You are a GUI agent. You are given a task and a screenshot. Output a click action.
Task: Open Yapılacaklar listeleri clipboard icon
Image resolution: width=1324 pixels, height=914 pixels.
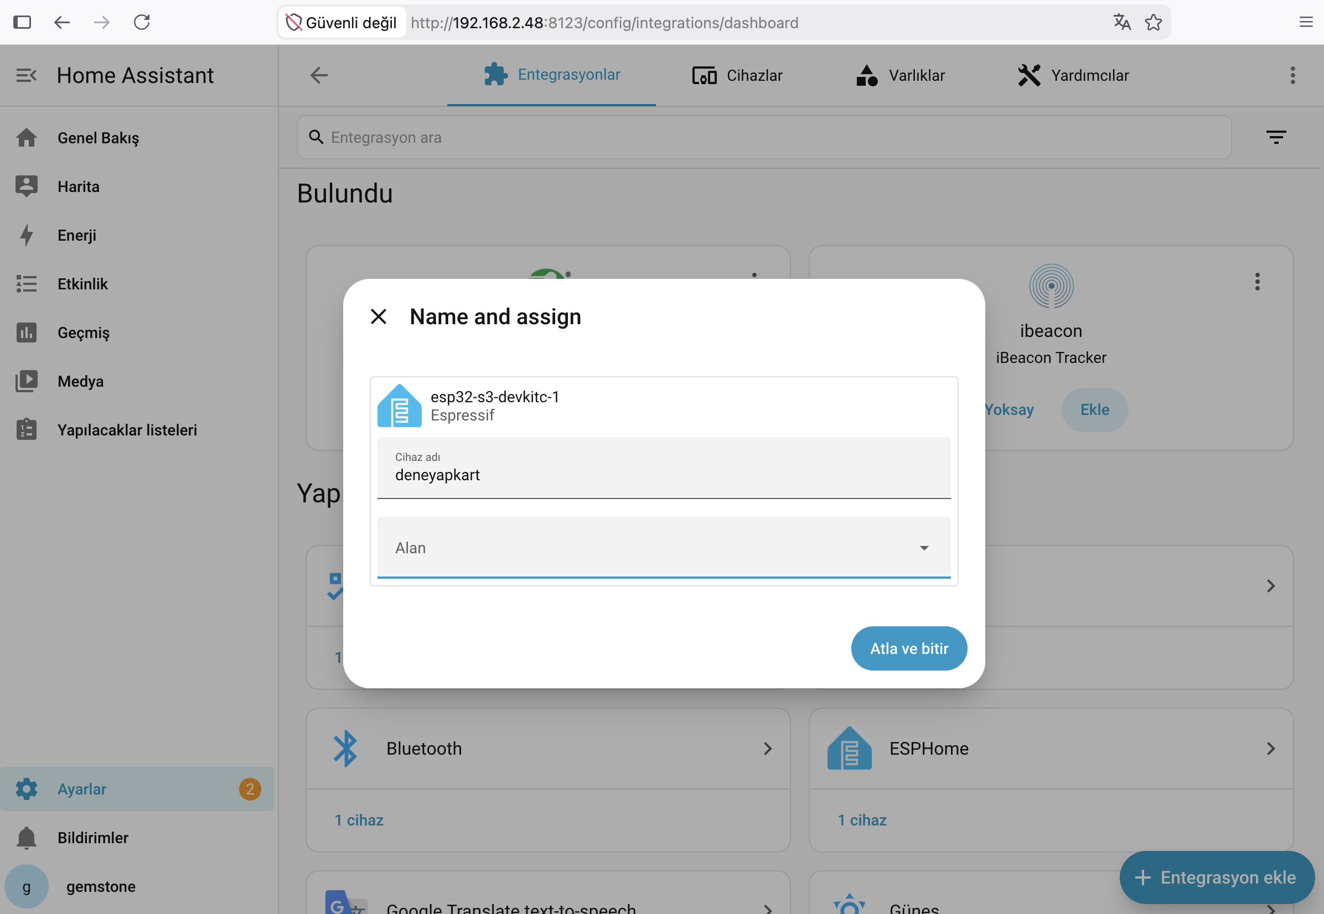pos(27,430)
